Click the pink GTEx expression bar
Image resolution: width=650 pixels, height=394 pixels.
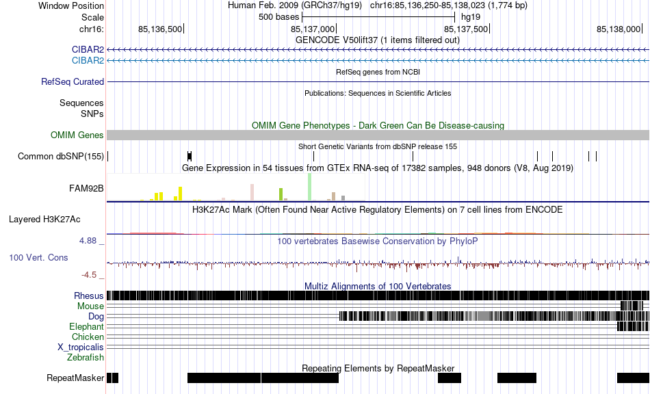click(x=252, y=193)
